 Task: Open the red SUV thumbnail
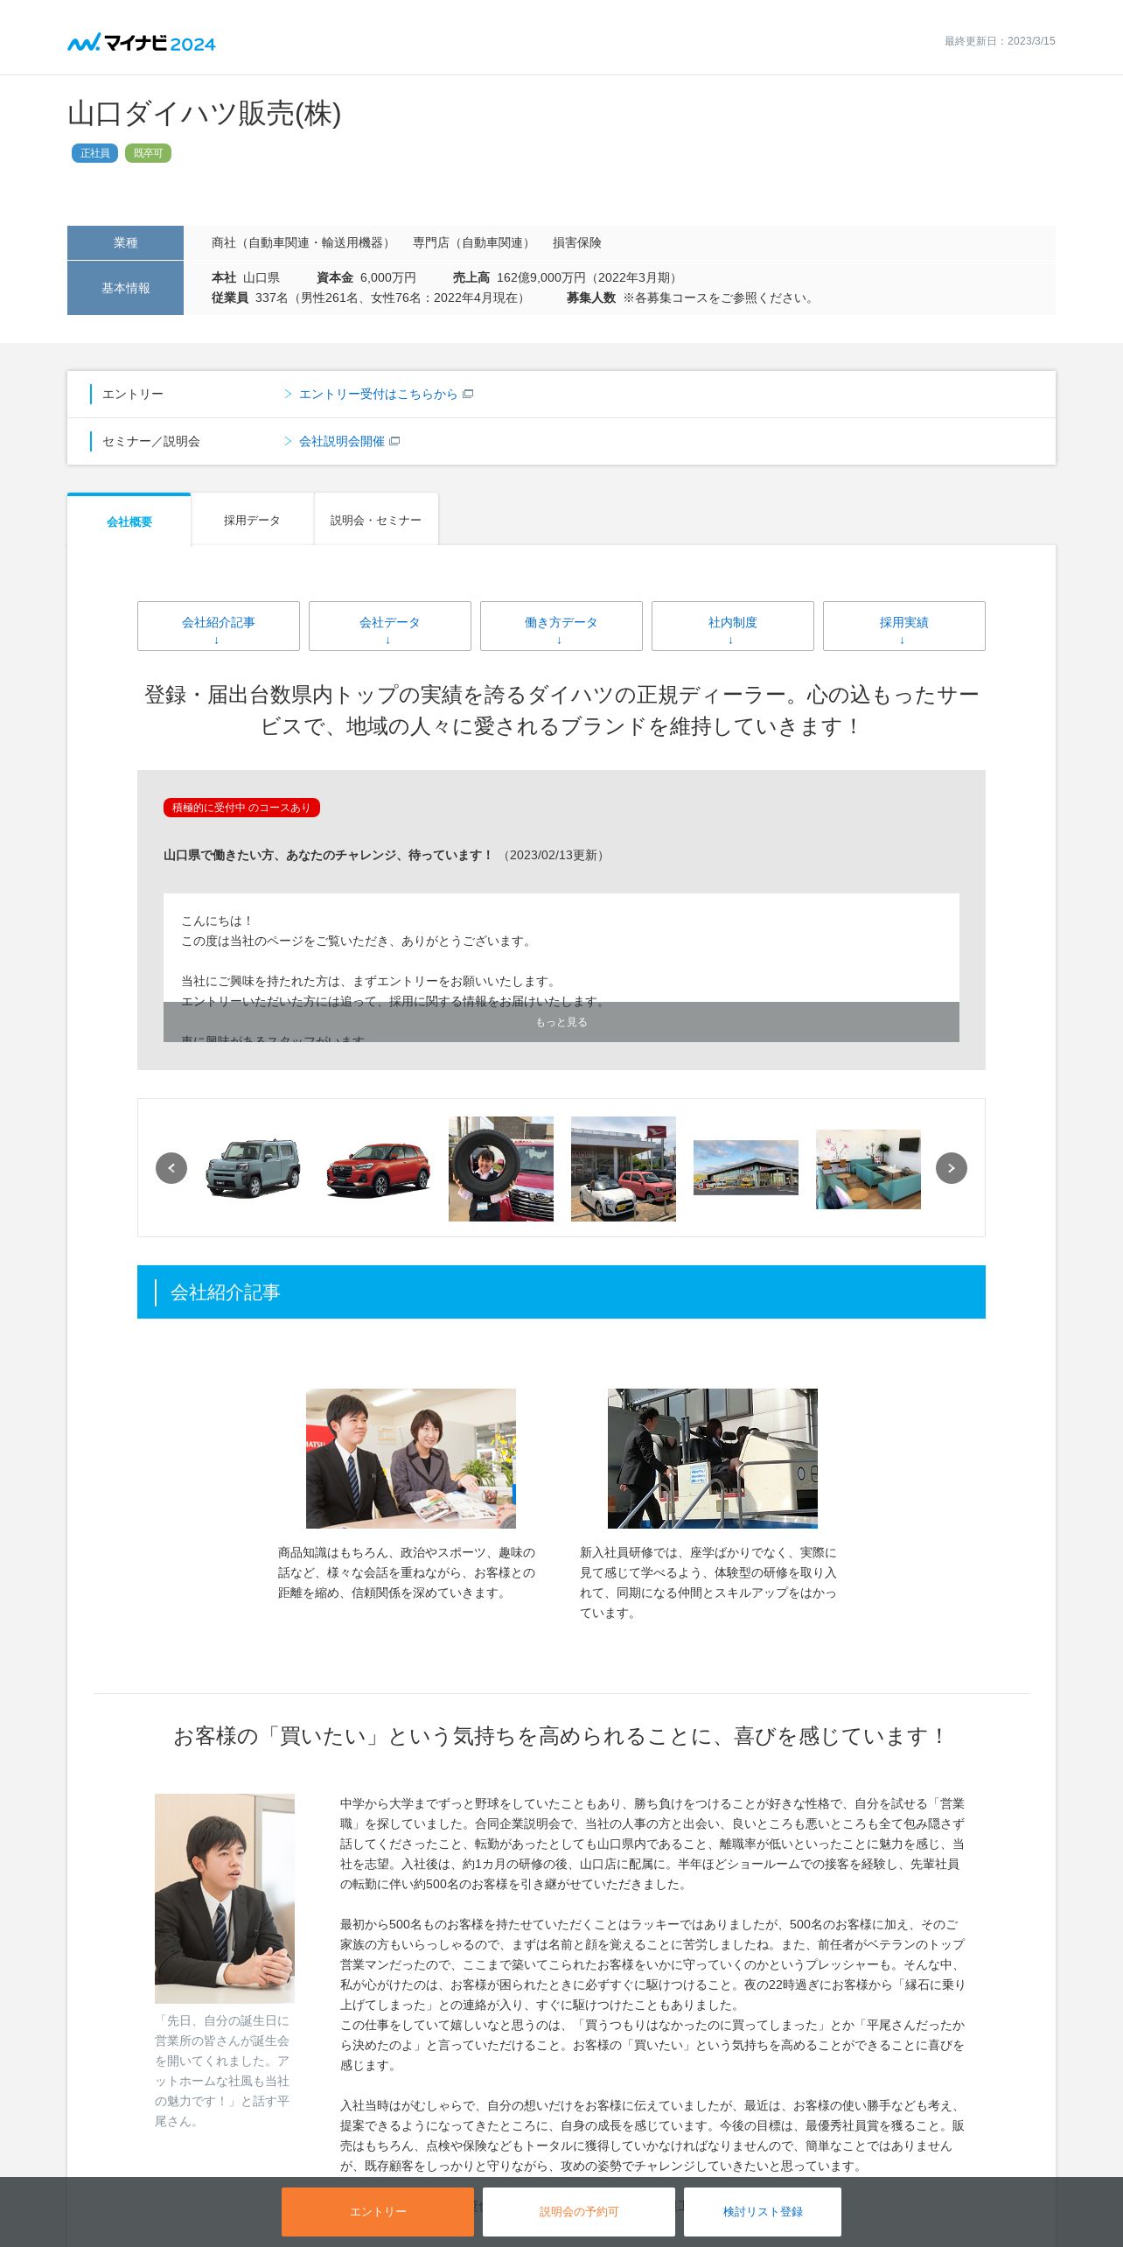pyautogui.click(x=378, y=1170)
